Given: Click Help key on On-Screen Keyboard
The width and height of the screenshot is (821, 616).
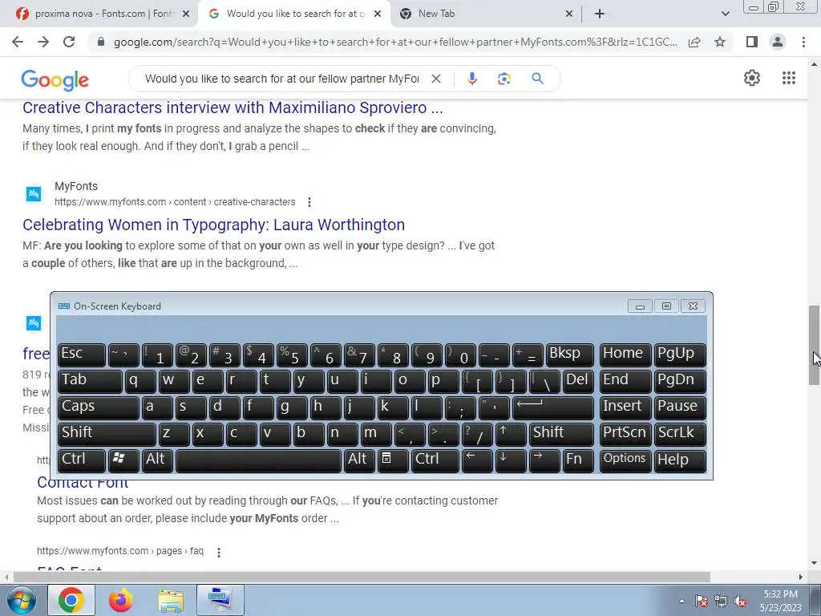Looking at the screenshot, I should coord(680,460).
